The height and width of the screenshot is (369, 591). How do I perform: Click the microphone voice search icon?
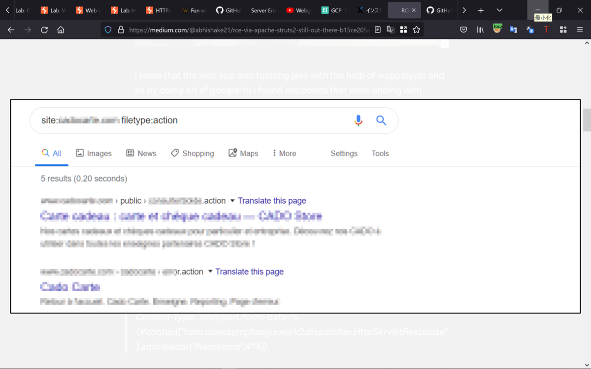pyautogui.click(x=359, y=120)
